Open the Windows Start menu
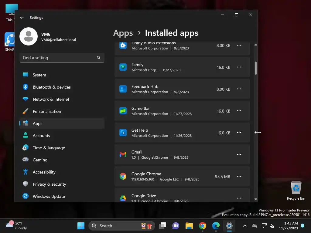This screenshot has width=311, height=233. tap(81, 226)
